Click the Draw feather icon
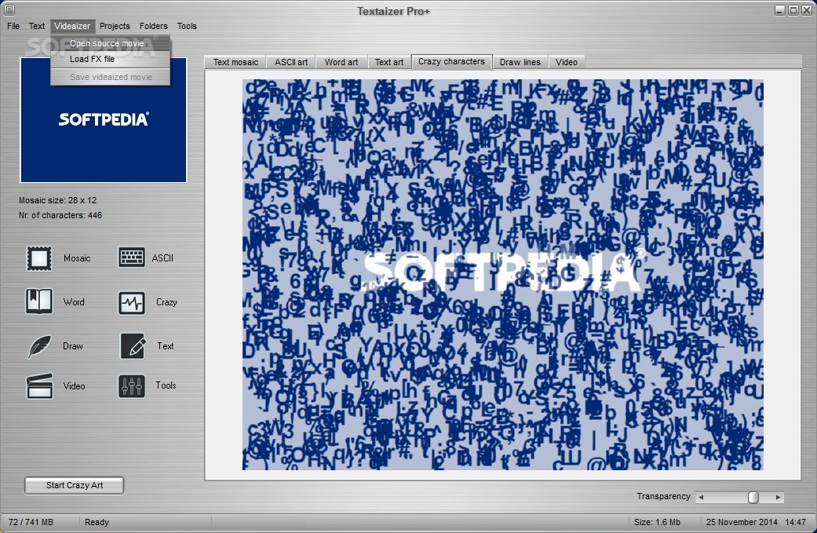This screenshot has width=817, height=533. [x=39, y=346]
